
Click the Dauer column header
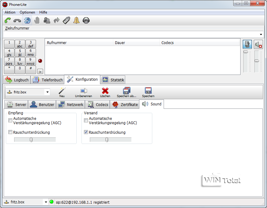[x=136, y=43]
